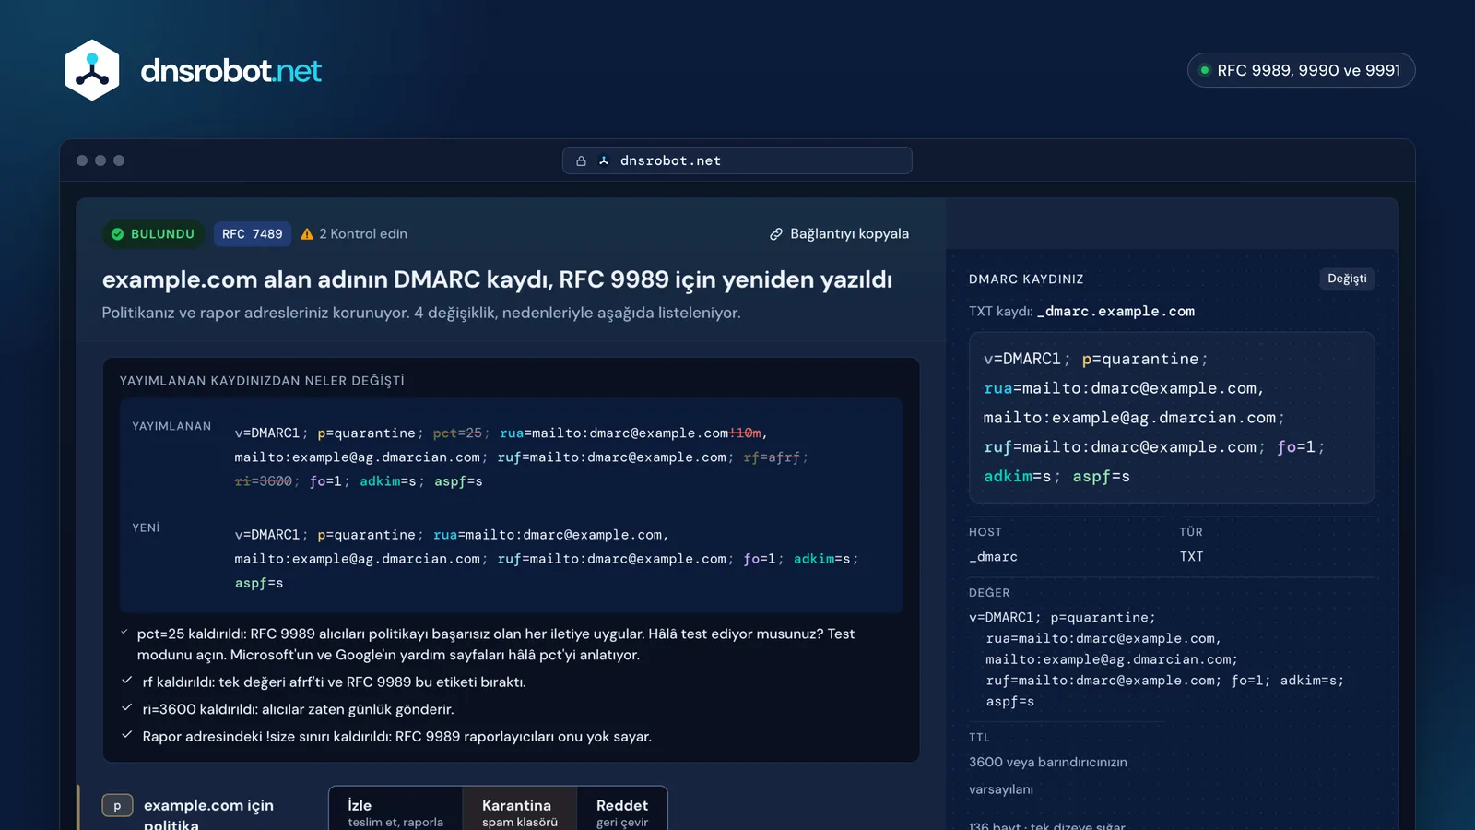The width and height of the screenshot is (1475, 830).
Task: Open the RFC 9989, 9990 ve 9991 pill
Action: [1301, 70]
